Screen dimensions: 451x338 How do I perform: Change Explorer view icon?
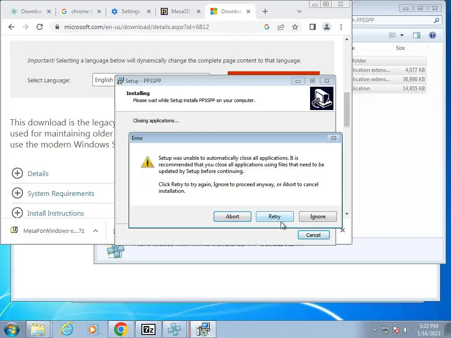pyautogui.click(x=392, y=35)
